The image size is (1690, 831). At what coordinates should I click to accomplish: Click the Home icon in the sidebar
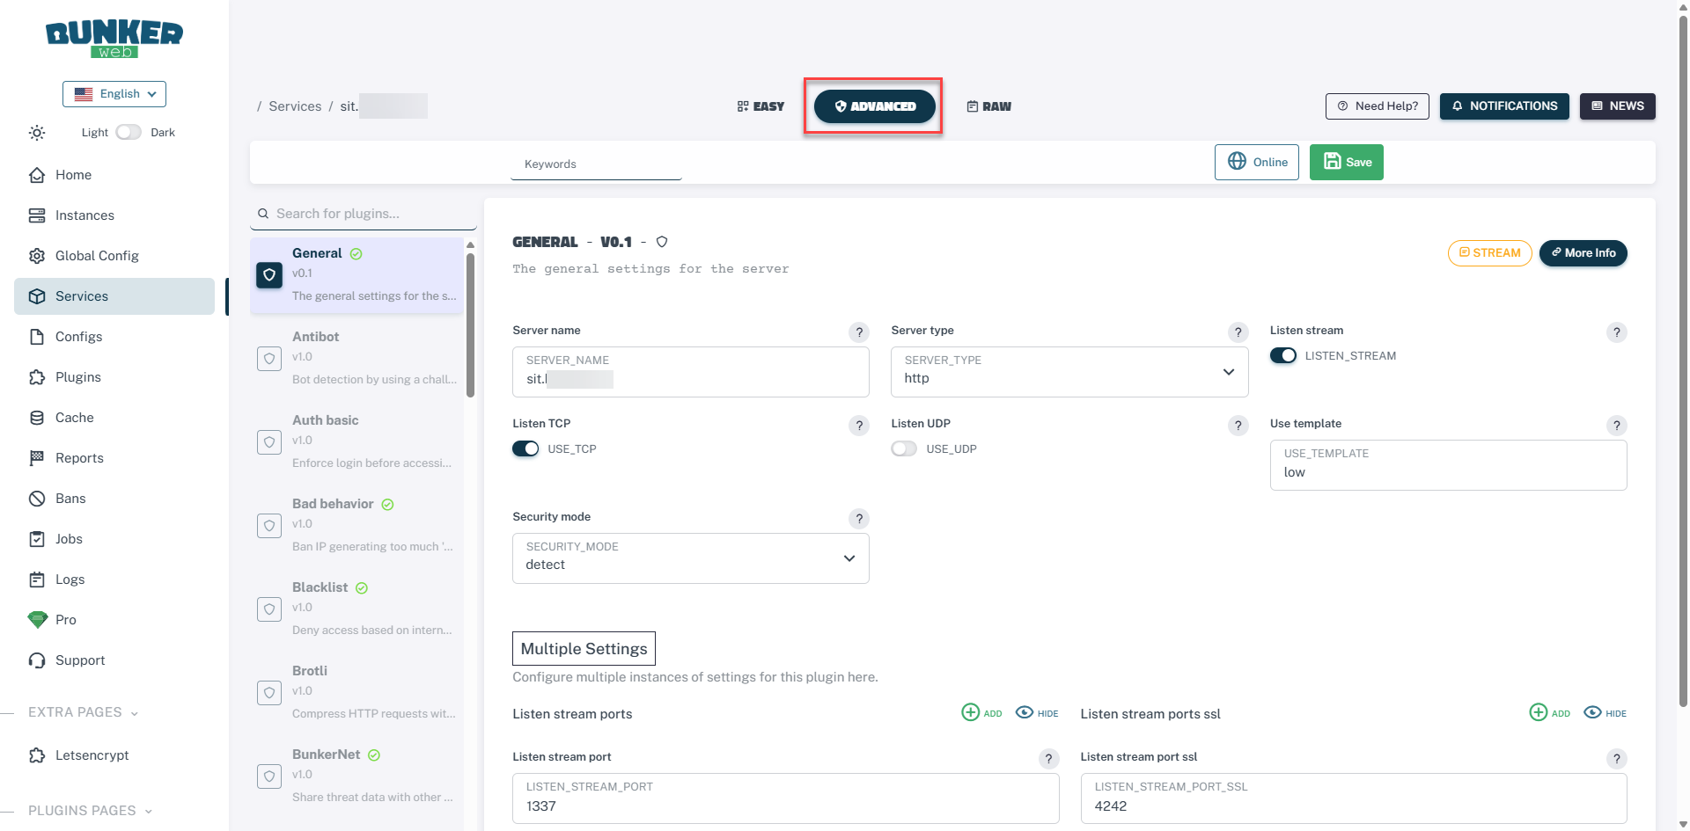pos(37,175)
